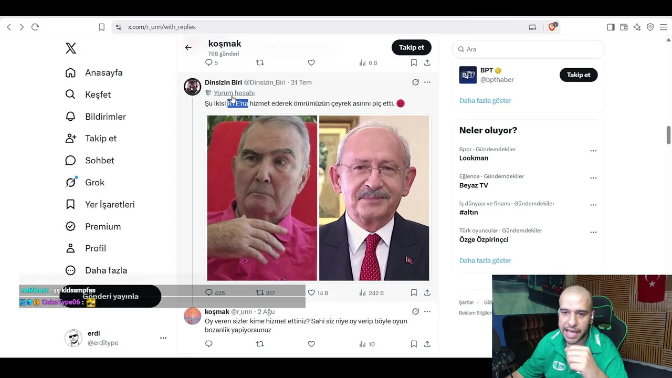Open Bildirimler in the sidebar
672x378 pixels.
point(96,117)
